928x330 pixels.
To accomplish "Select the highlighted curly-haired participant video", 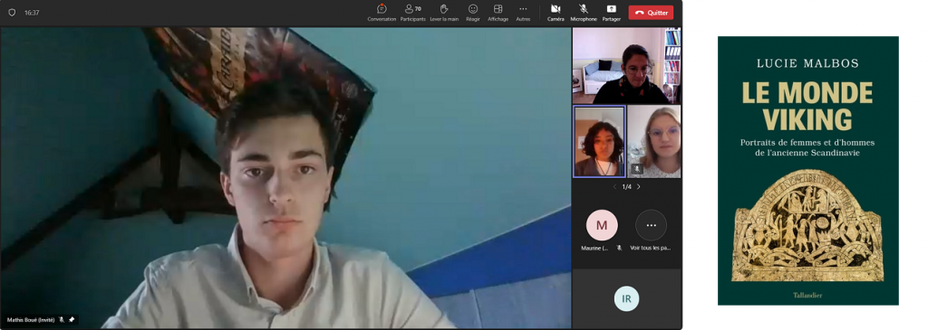I will (x=599, y=142).
